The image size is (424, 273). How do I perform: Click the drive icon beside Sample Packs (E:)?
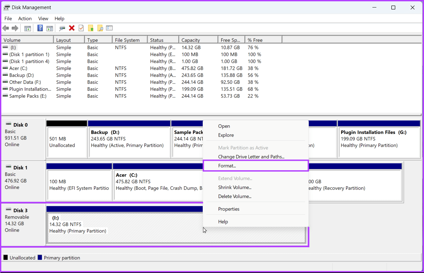point(5,96)
